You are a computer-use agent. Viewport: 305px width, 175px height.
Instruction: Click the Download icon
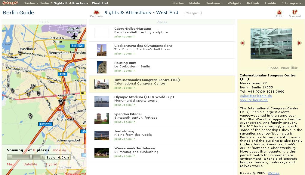[294, 13]
